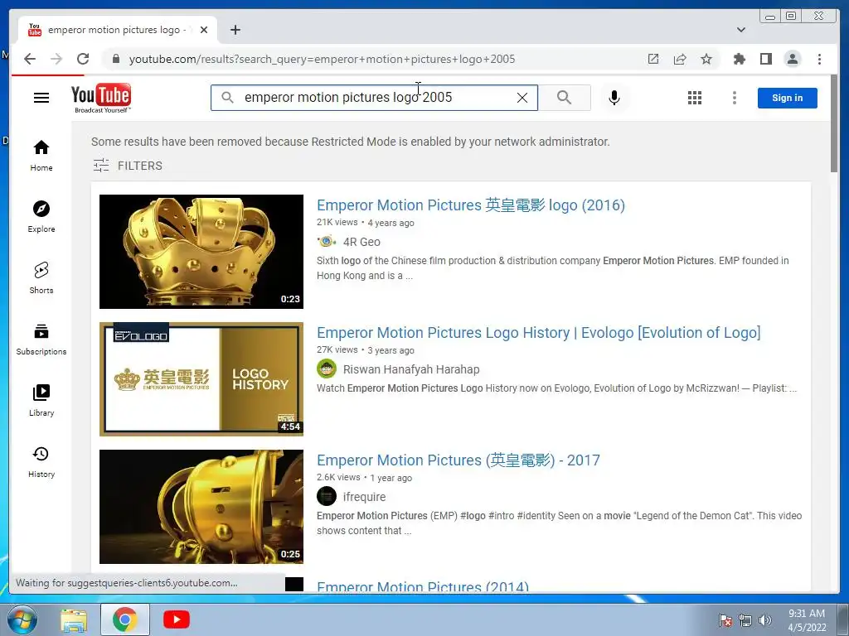
Task: Click the network tray icon
Action: pos(745,620)
